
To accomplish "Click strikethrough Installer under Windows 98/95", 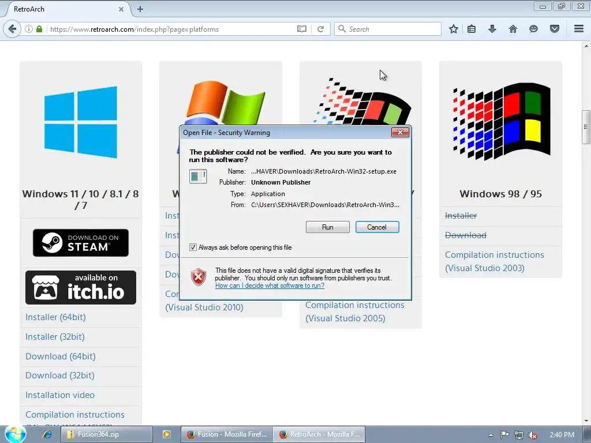I will tap(461, 216).
